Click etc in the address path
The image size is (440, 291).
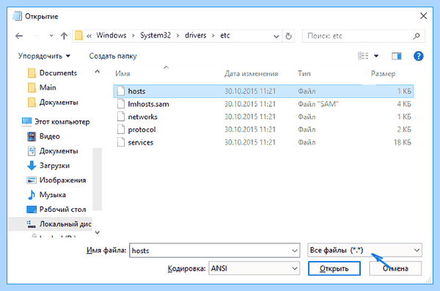(225, 35)
